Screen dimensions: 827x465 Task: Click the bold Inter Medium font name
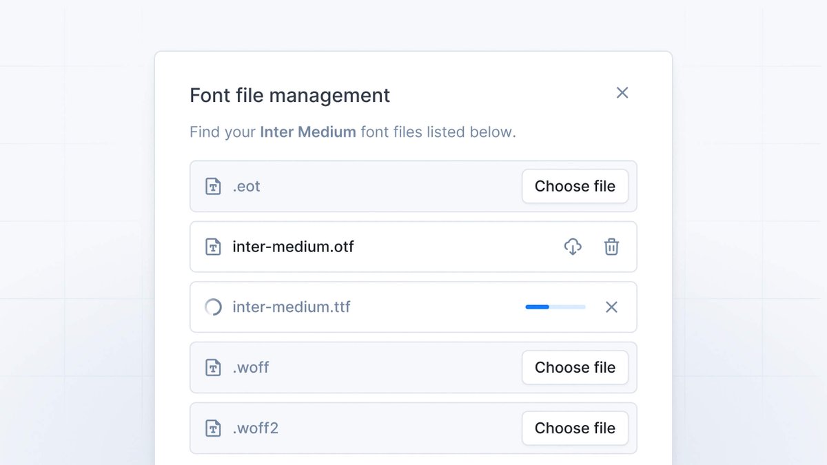(x=308, y=132)
